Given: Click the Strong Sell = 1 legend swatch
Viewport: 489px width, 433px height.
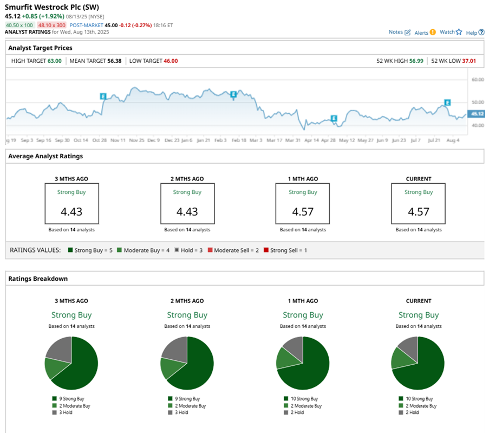Looking at the screenshot, I should (x=266, y=250).
